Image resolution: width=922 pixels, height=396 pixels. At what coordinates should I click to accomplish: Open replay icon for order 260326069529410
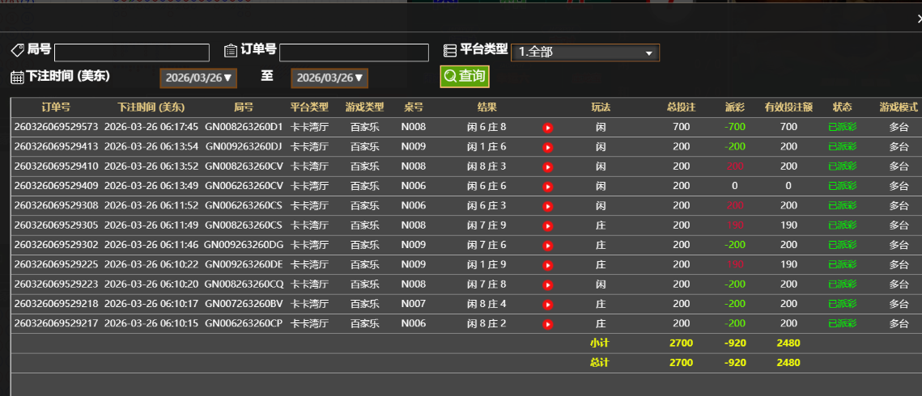click(547, 166)
